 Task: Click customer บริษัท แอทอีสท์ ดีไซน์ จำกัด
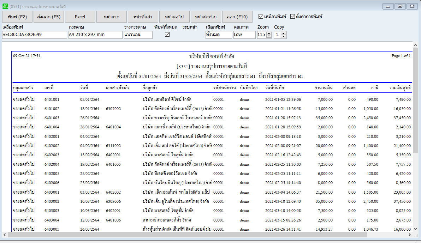coord(167,99)
